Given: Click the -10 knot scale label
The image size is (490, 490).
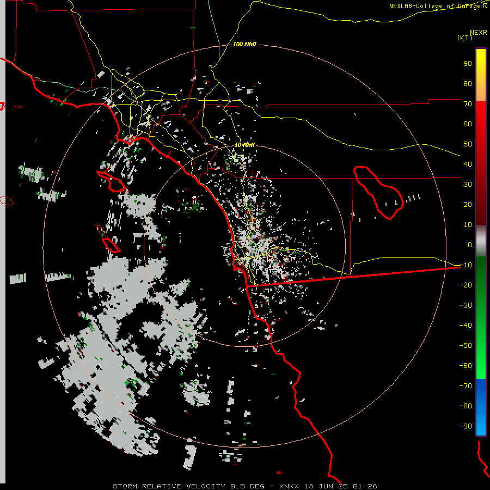Looking at the screenshot, I should tap(465, 265).
